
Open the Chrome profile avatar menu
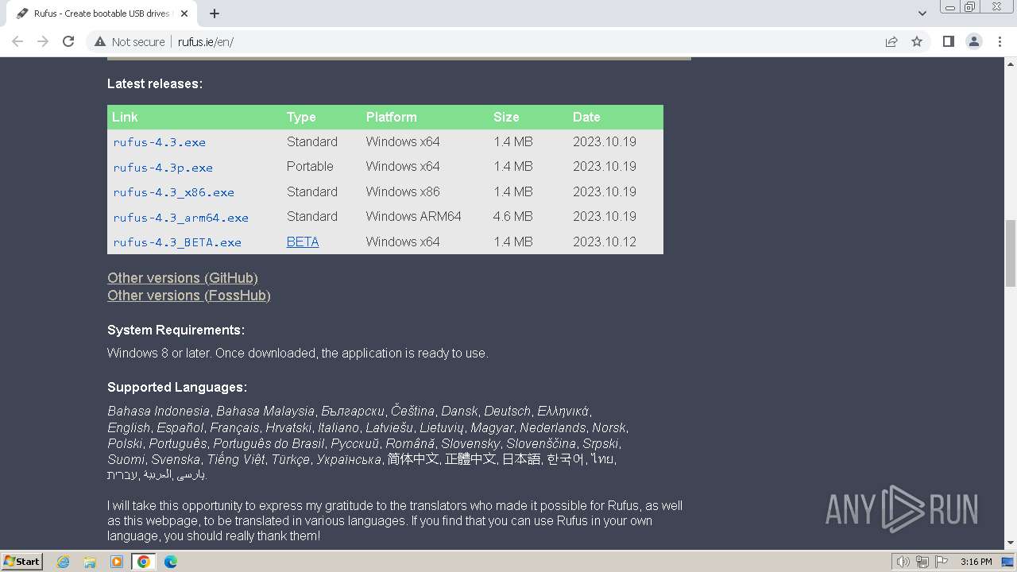[x=973, y=41]
